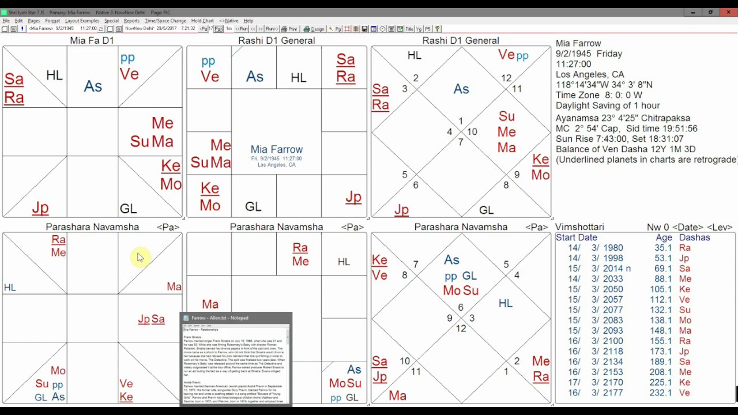Open the Design tool in the toolbar
Image resolution: width=738 pixels, height=415 pixels.
point(314,29)
